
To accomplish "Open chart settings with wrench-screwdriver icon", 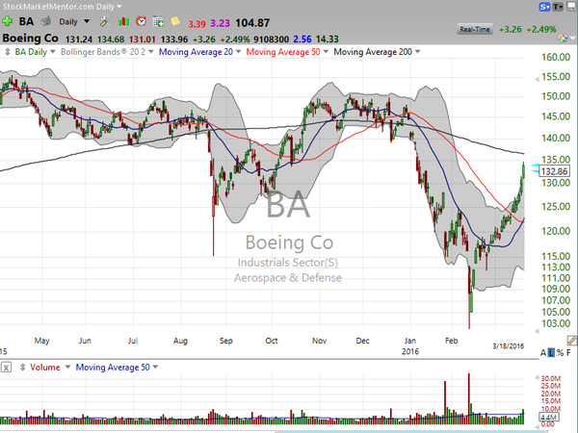I will (x=106, y=22).
